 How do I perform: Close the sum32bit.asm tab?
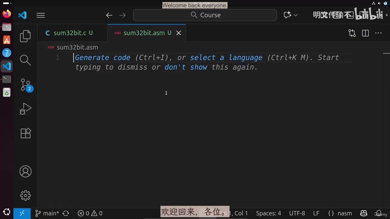[x=179, y=33]
